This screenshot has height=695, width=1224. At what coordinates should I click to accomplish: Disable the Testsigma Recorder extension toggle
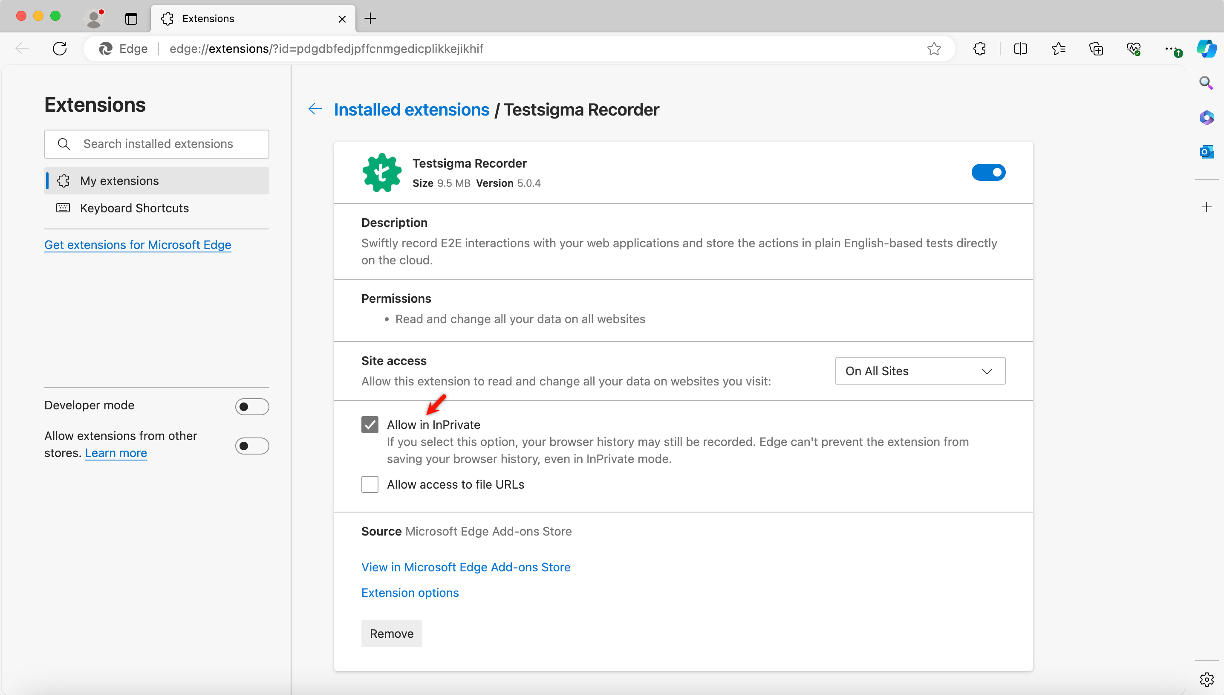[x=988, y=172]
